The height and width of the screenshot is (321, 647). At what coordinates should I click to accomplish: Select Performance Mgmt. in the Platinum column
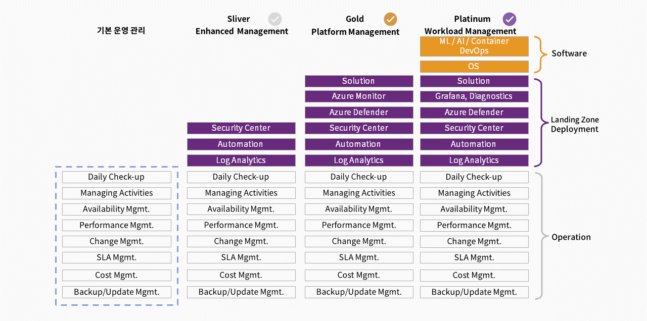(474, 226)
